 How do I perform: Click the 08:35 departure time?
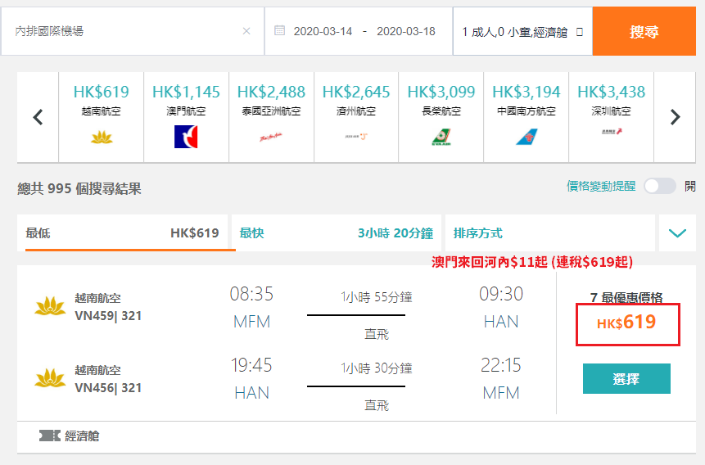tap(252, 294)
